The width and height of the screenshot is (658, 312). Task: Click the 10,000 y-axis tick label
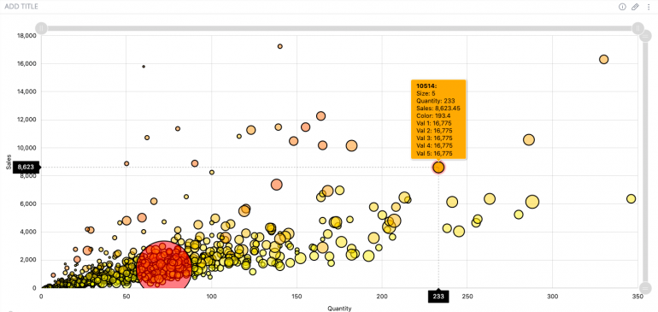26,148
